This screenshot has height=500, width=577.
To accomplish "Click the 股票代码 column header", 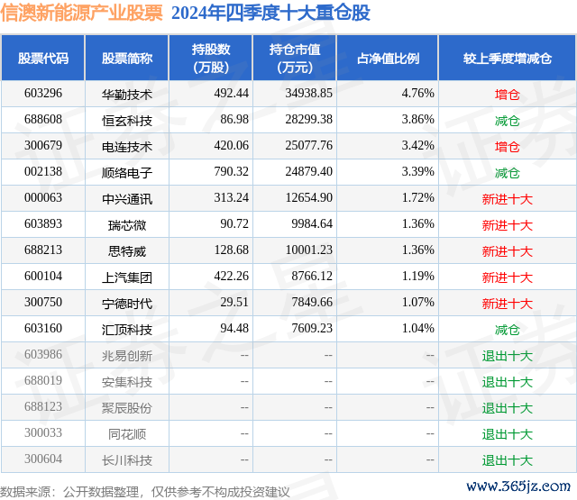I will coord(43,58).
